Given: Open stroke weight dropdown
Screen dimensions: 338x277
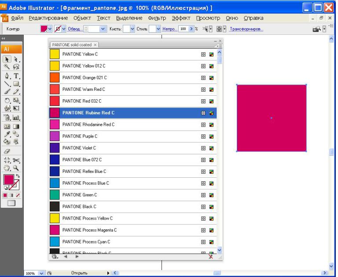Looking at the screenshot, I should [x=103, y=29].
